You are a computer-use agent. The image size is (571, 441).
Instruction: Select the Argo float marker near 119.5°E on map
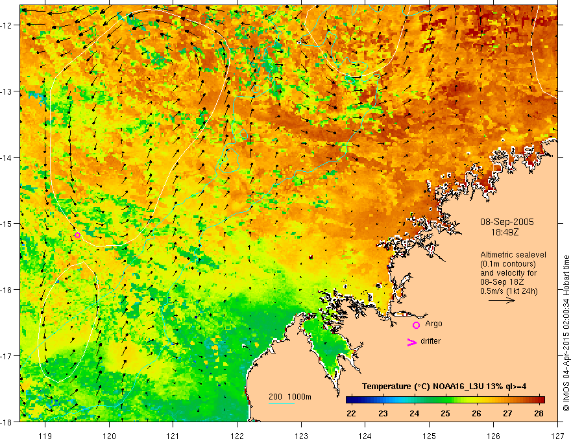pos(77,235)
